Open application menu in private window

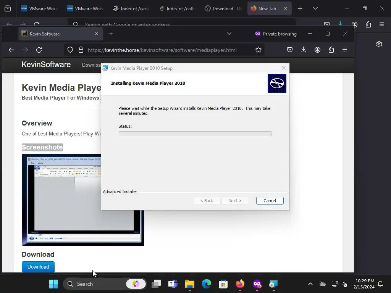tap(345, 50)
